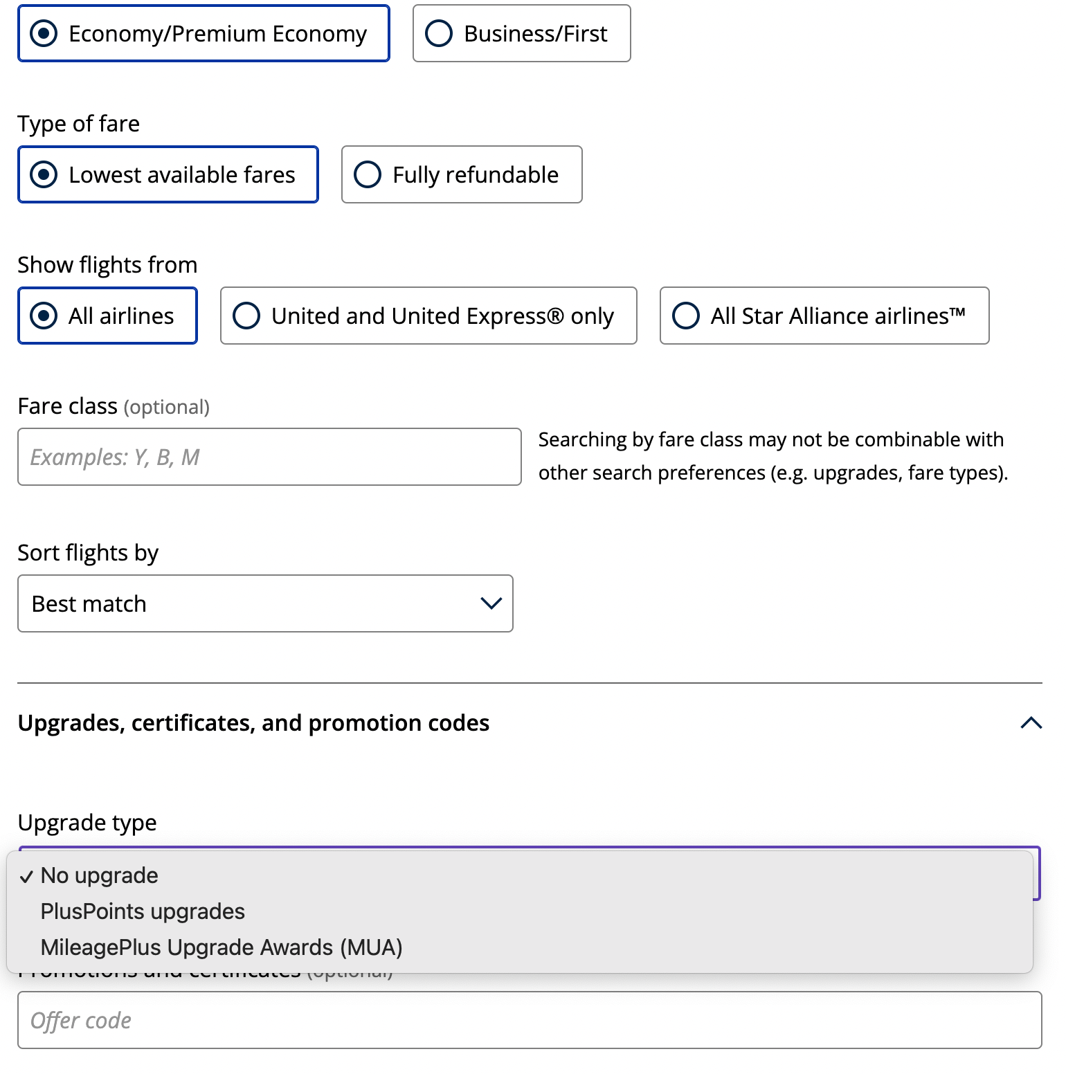This screenshot has width=1066, height=1074.
Task: Choose the Business/First cabin option
Action: (x=439, y=34)
